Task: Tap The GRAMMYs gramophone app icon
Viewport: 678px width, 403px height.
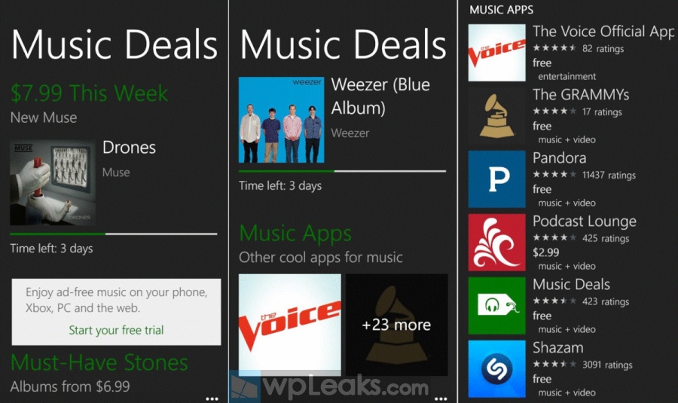Action: [497, 116]
